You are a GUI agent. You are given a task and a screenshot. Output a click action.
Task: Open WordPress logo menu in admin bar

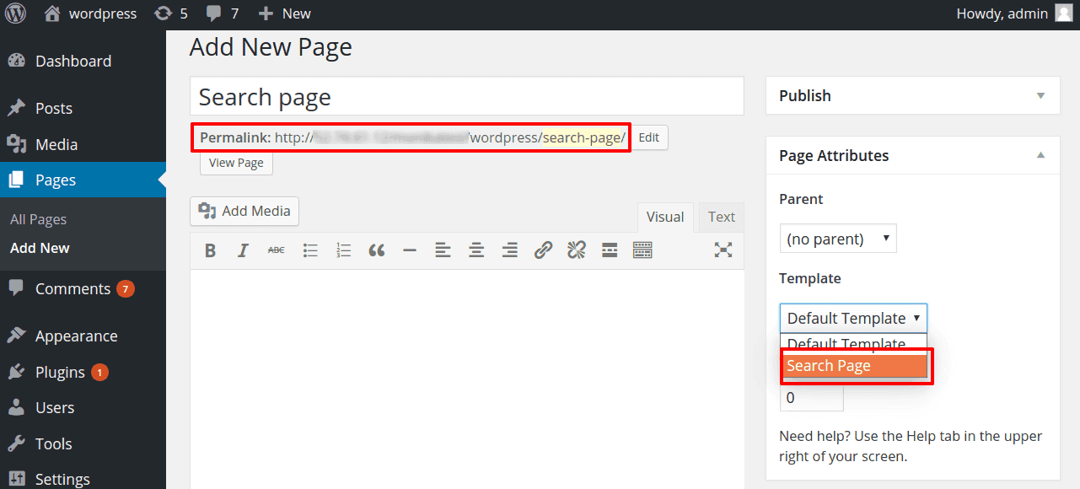pyautogui.click(x=15, y=13)
